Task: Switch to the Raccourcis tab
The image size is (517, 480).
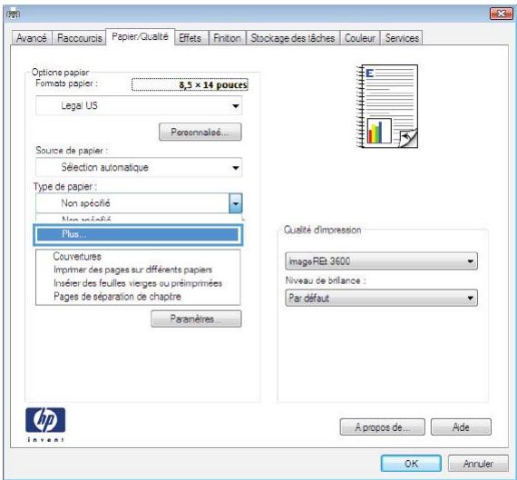Action: point(80,38)
